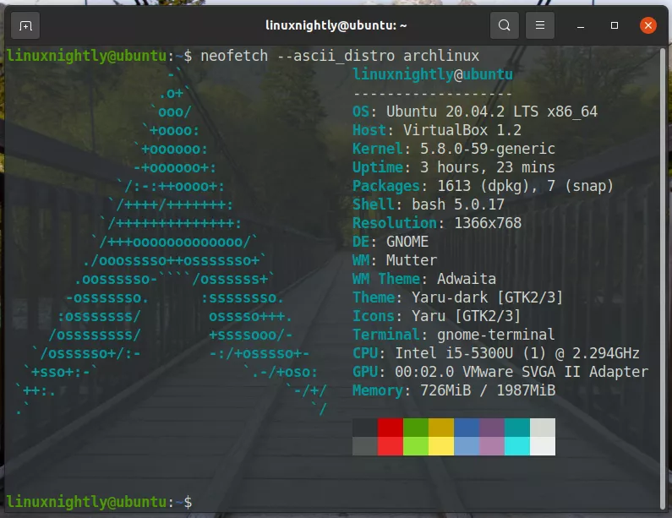Minimize the terminal window
The image size is (672, 518).
pos(581,25)
